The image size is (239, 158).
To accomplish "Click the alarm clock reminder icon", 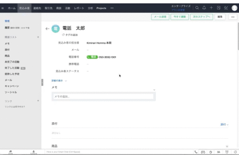I will (x=227, y=152).
